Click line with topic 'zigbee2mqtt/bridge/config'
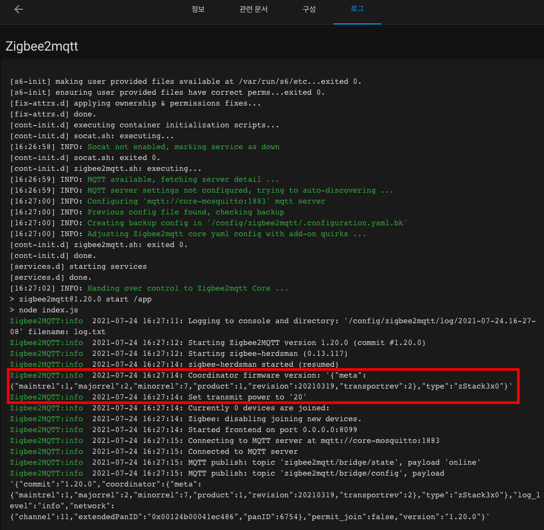This screenshot has height=530, width=544. click(227, 473)
